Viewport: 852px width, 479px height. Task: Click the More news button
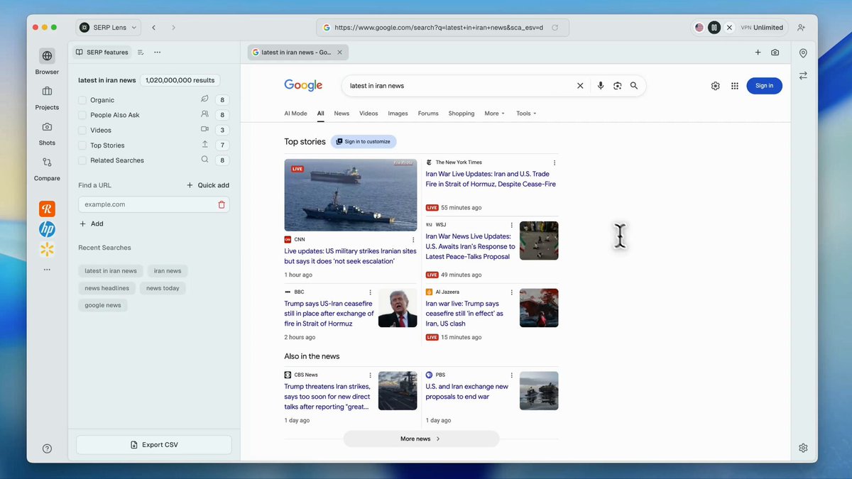(x=421, y=439)
